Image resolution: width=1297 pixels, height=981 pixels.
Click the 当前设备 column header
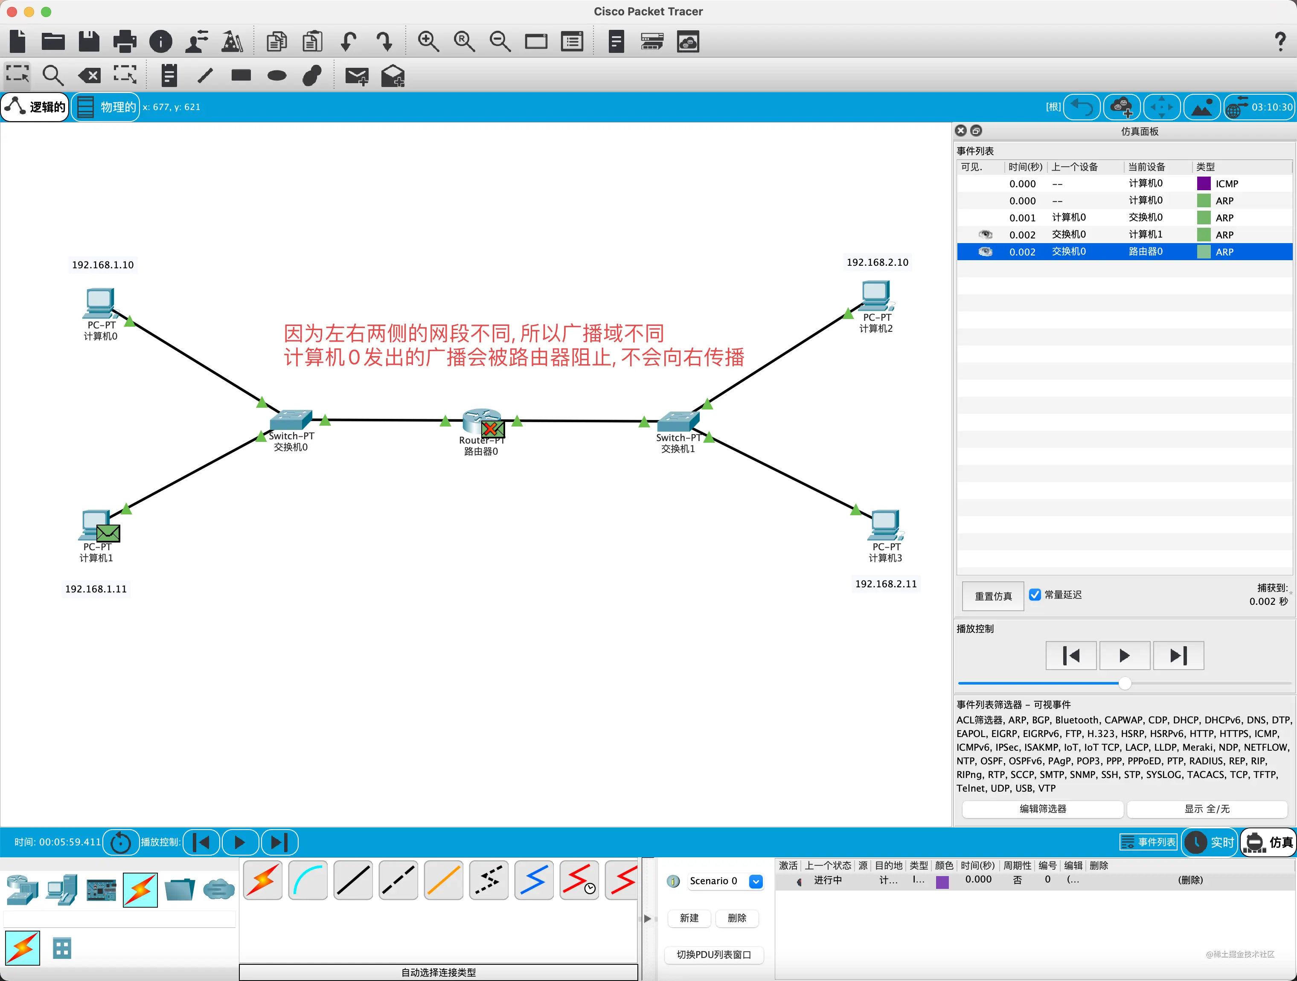pos(1146,167)
